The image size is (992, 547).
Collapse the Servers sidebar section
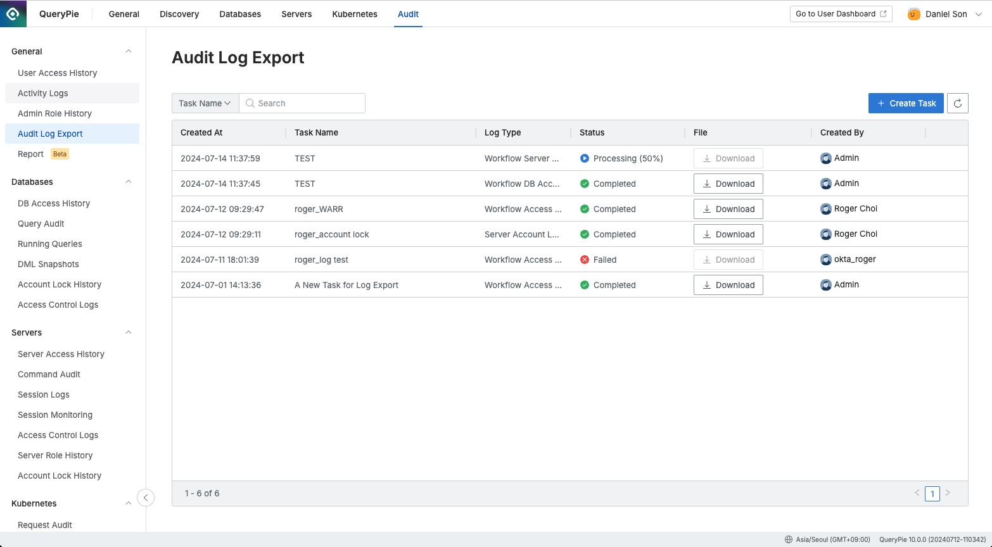128,332
